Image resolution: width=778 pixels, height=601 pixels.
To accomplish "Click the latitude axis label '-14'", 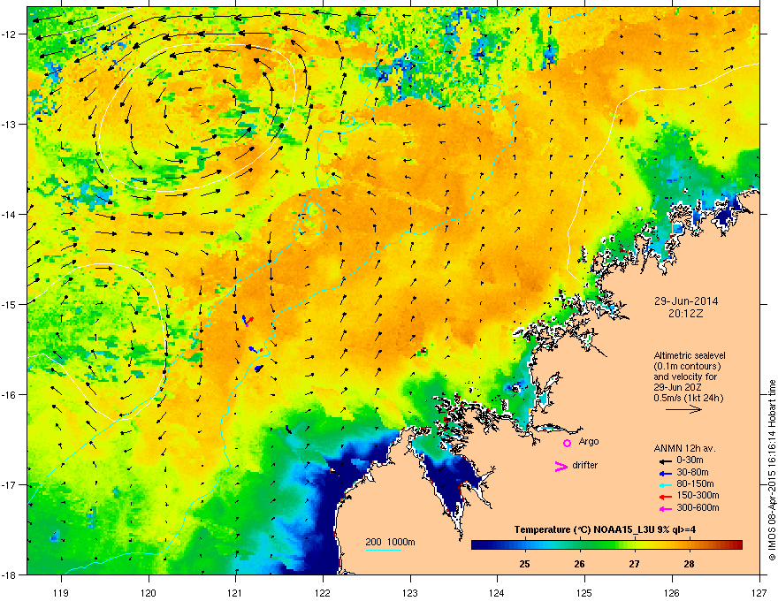I will (10, 214).
